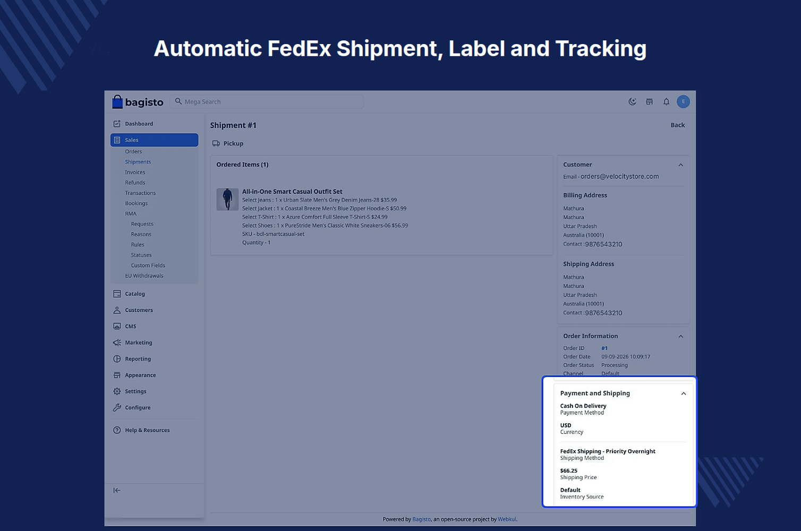Click the orders@velocitystore.com email

(619, 176)
